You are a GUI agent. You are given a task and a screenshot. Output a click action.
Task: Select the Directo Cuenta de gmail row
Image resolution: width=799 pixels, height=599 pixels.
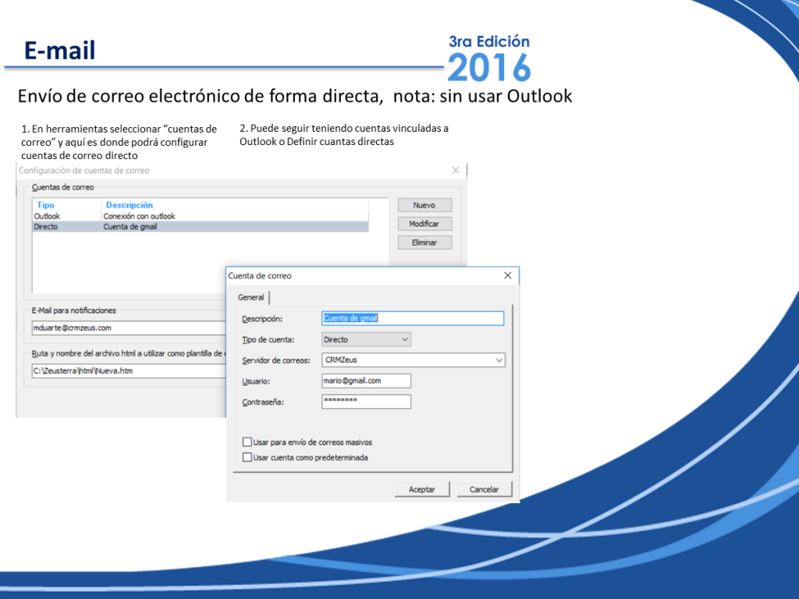(201, 227)
